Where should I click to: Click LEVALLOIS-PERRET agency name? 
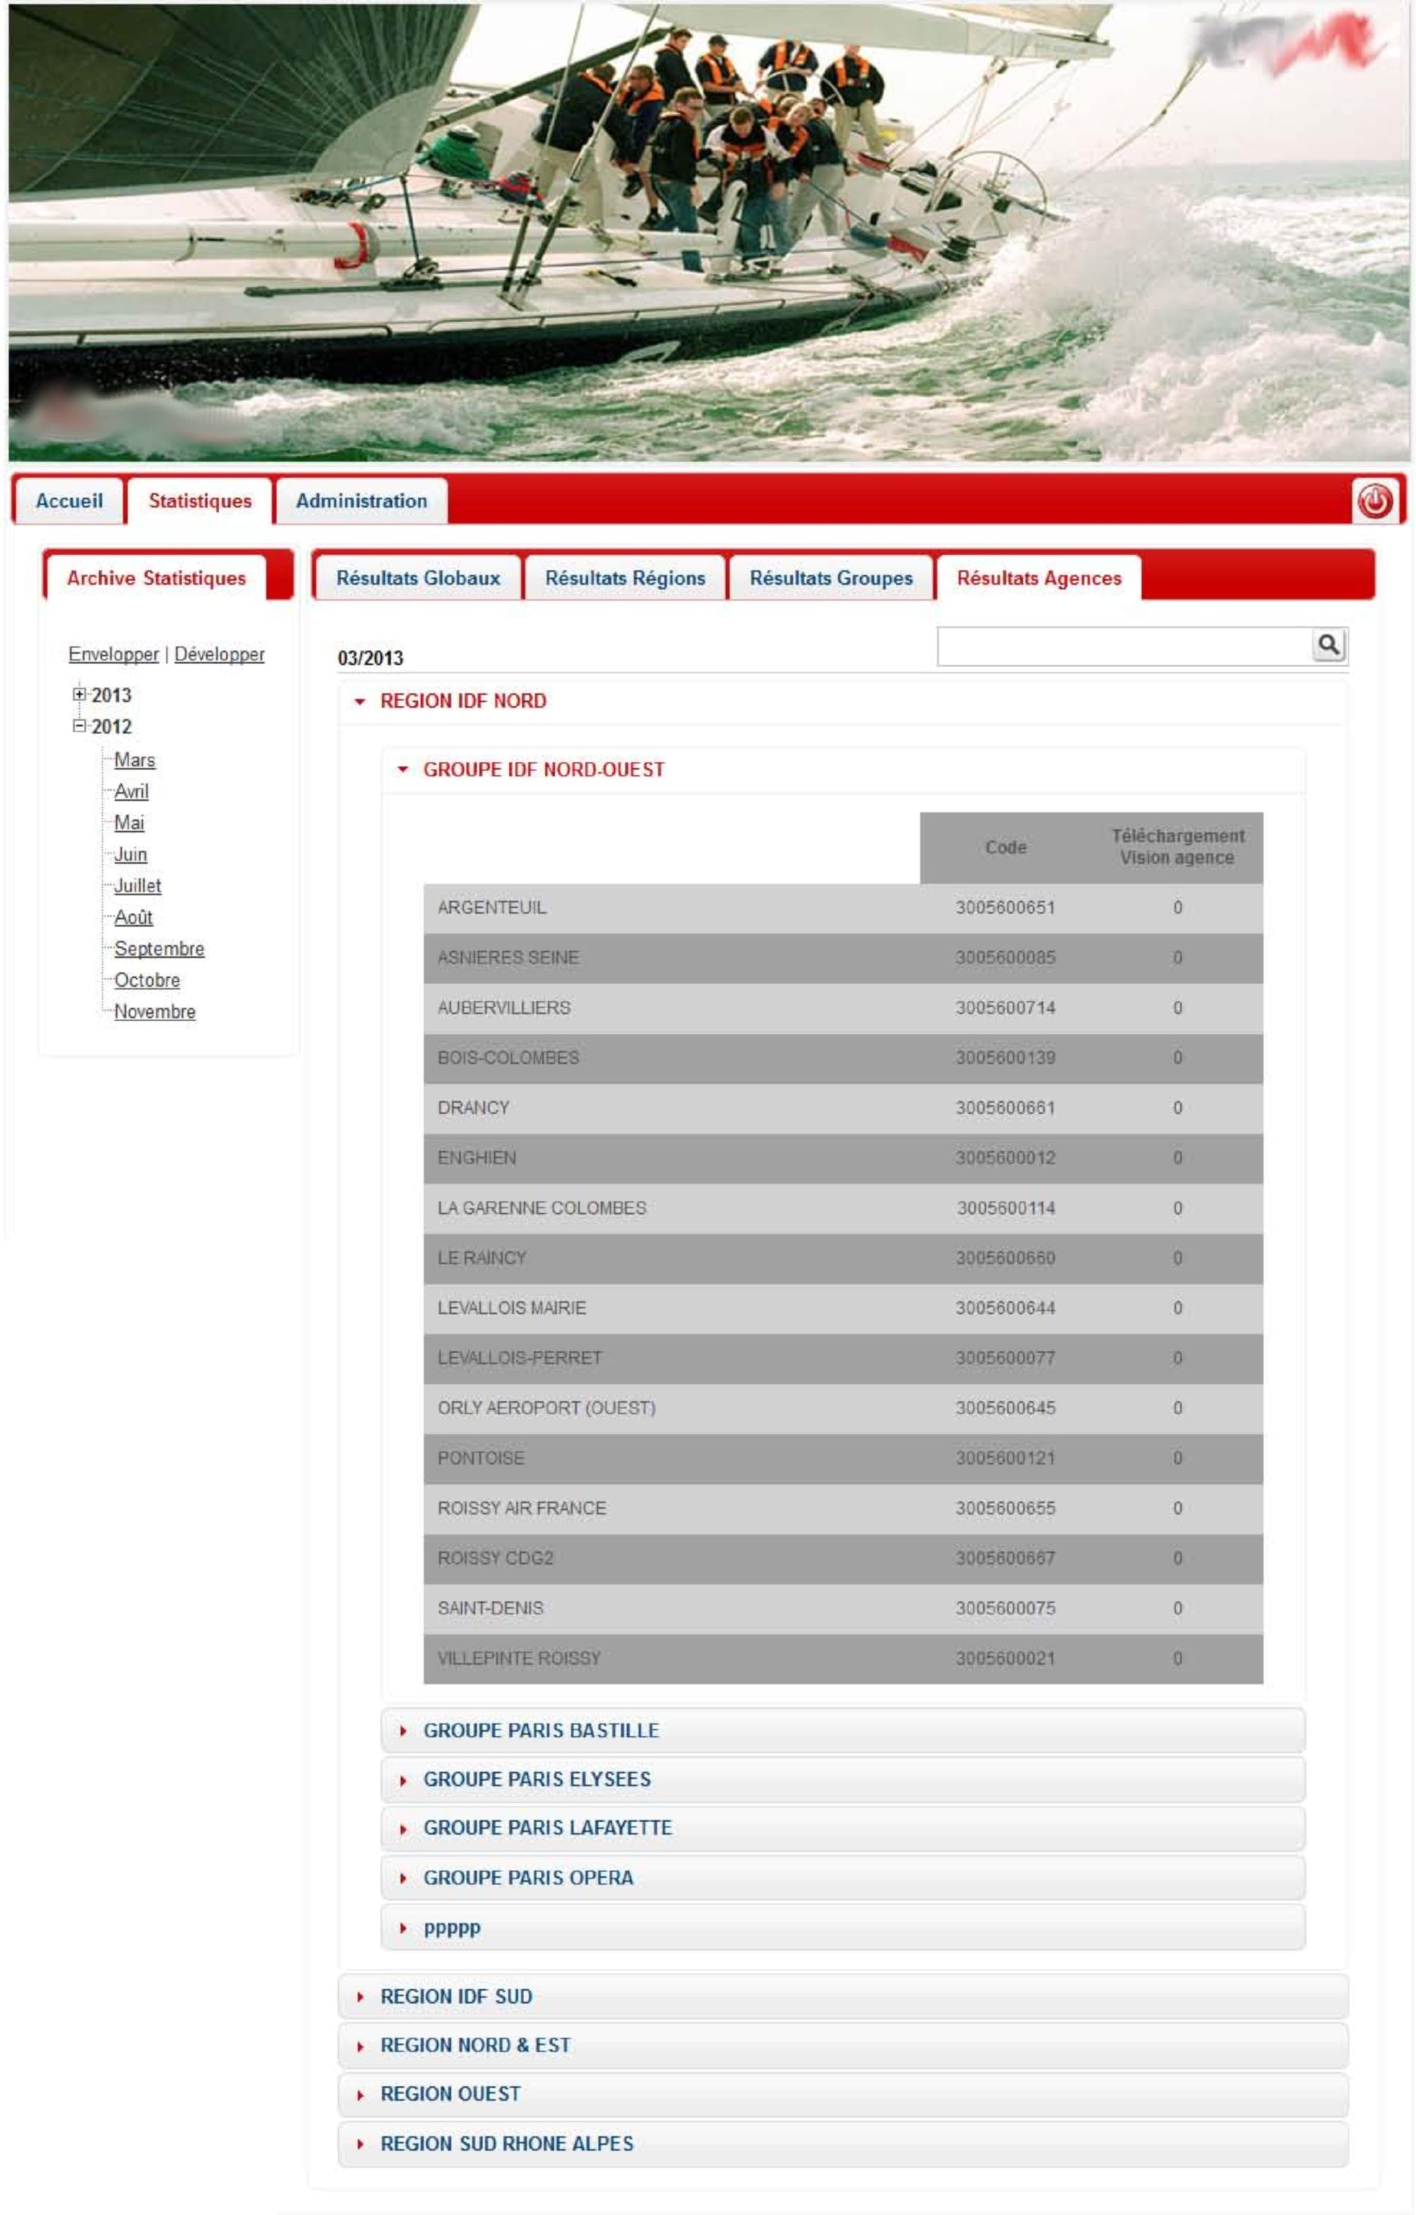(x=519, y=1358)
